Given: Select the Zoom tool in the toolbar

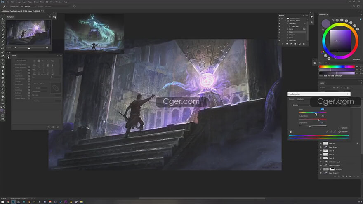Looking at the screenshot, I should point(2,101).
